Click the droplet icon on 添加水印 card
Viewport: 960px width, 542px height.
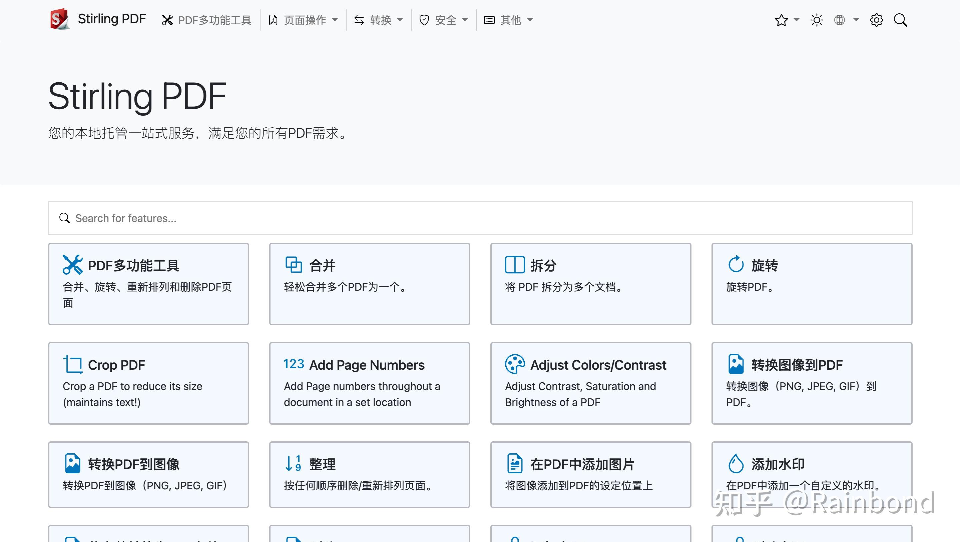tap(736, 463)
